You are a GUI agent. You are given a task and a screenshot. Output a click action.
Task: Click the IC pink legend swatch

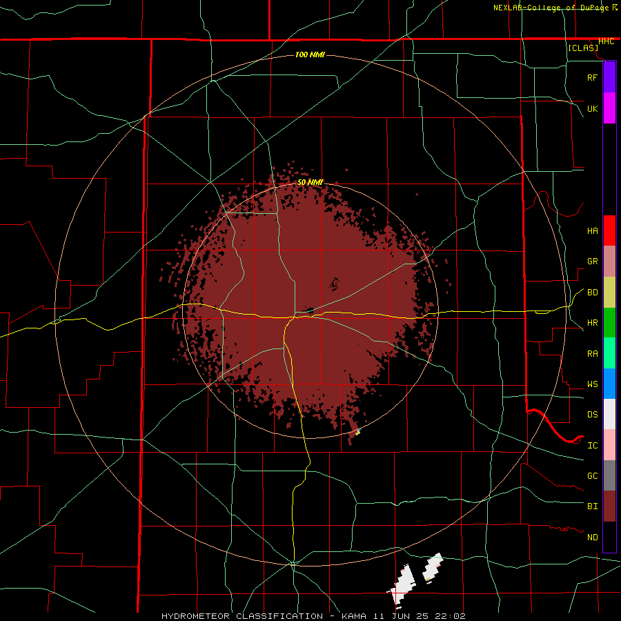coord(609,445)
